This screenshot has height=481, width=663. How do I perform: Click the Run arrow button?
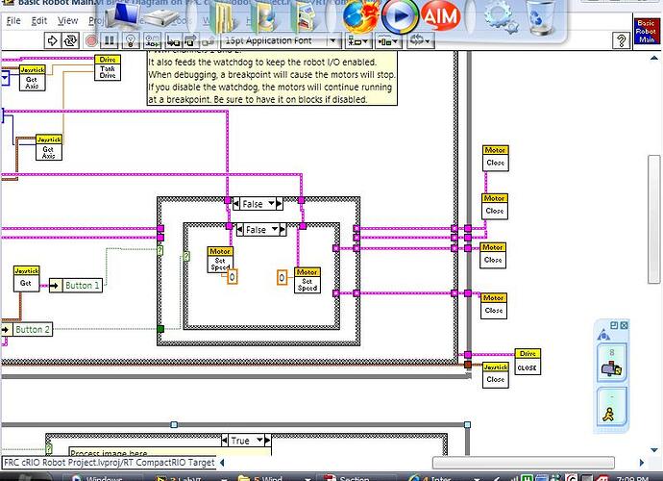coord(53,41)
